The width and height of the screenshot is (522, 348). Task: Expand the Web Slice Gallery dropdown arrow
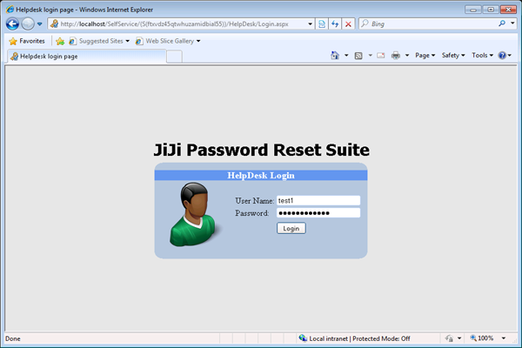(198, 41)
